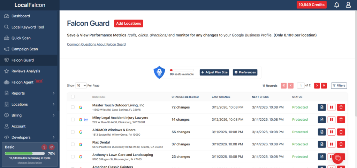Open Reviews Analysis from the sidebar

point(25,71)
